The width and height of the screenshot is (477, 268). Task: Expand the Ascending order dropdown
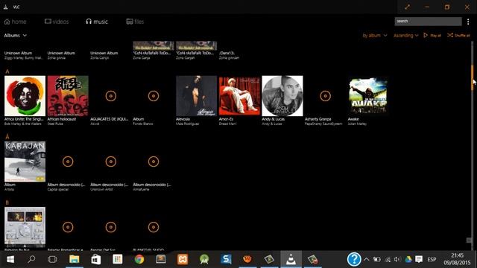tap(405, 36)
